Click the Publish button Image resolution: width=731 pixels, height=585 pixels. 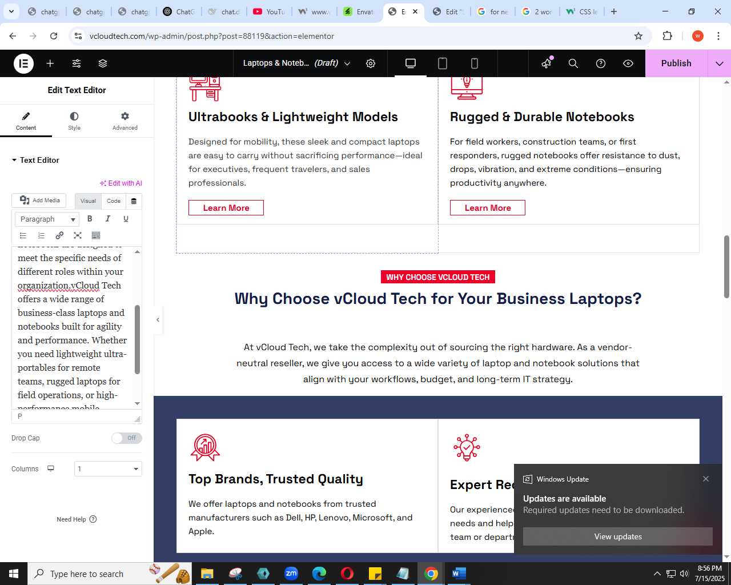coord(676,63)
